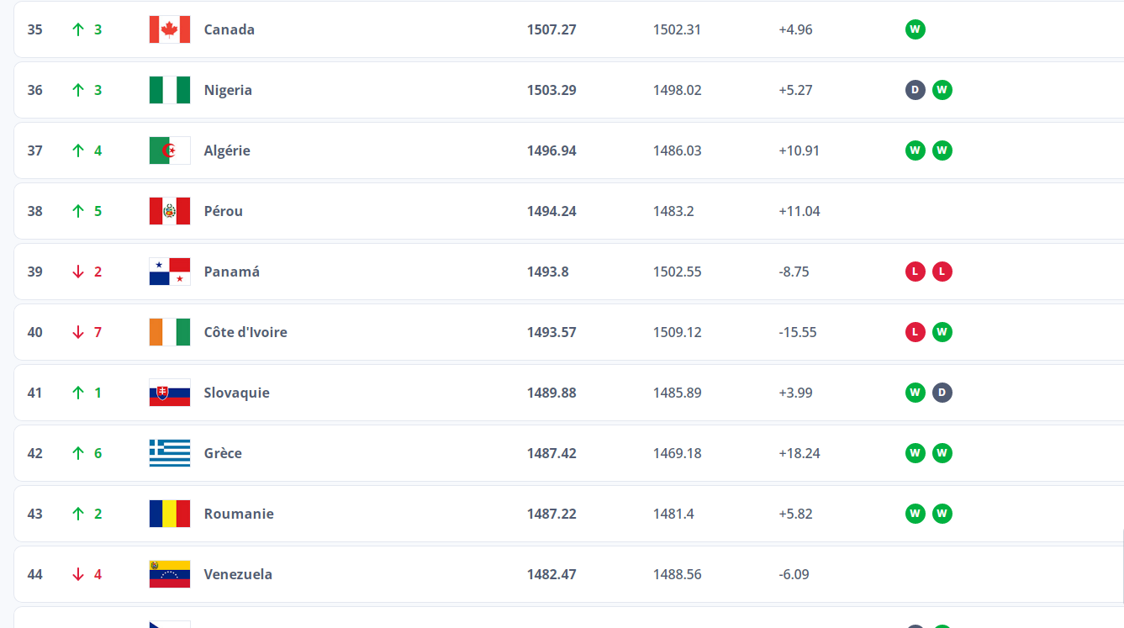
Task: Click Nigeria's grey D result badge
Action: click(916, 90)
